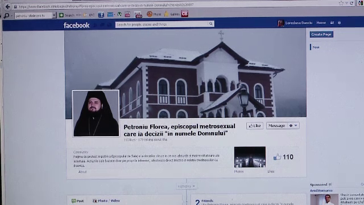Open the find friends icon next to Home
The height and width of the screenshot is (205, 364).
(332, 23)
